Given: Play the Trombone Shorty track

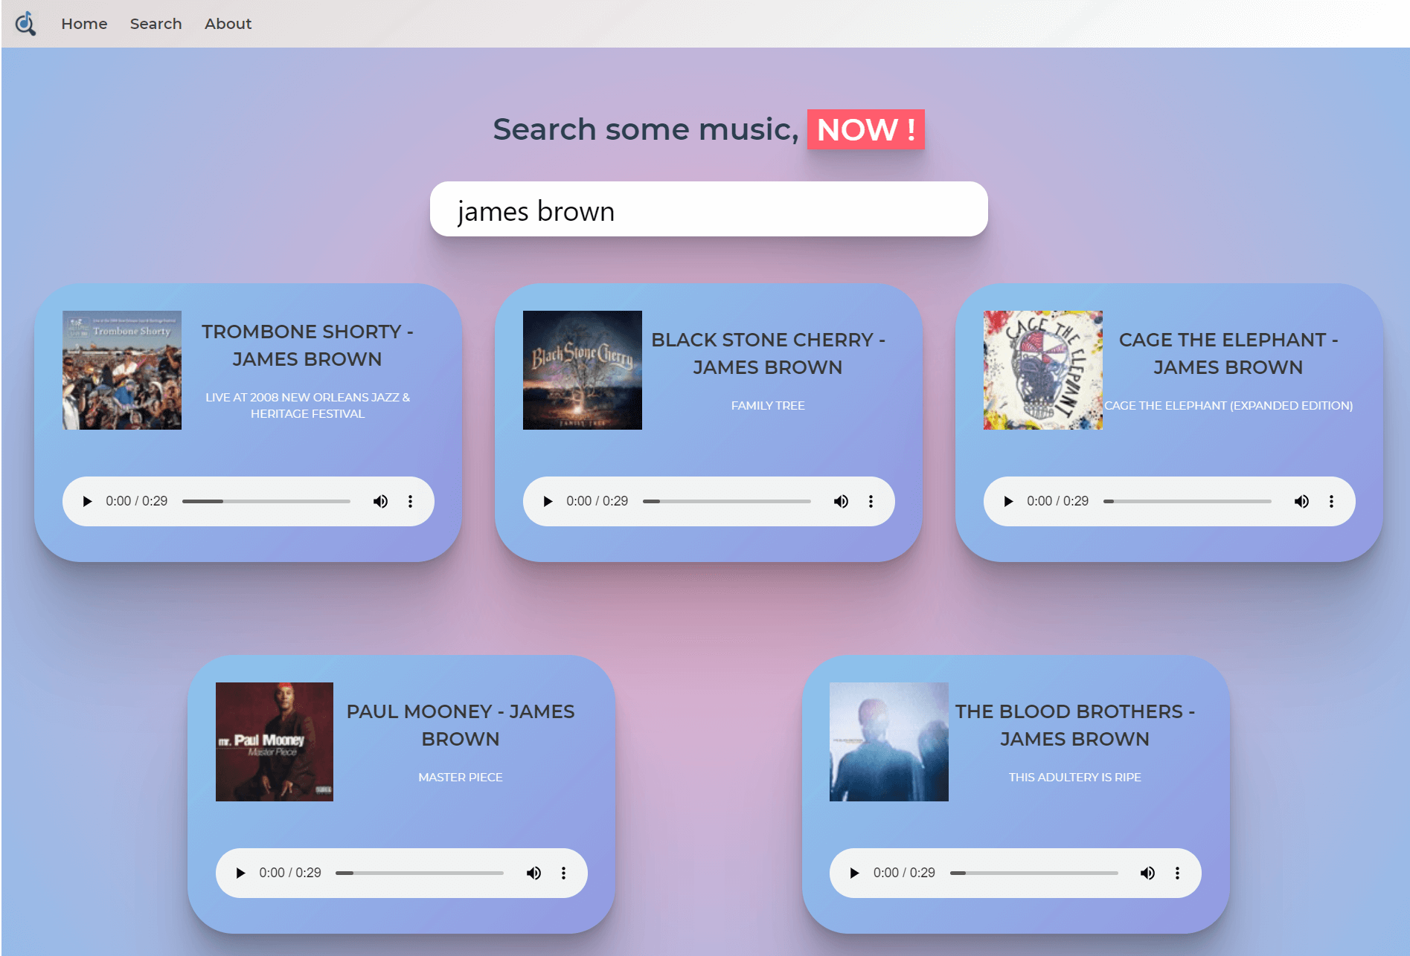Looking at the screenshot, I should pos(87,501).
